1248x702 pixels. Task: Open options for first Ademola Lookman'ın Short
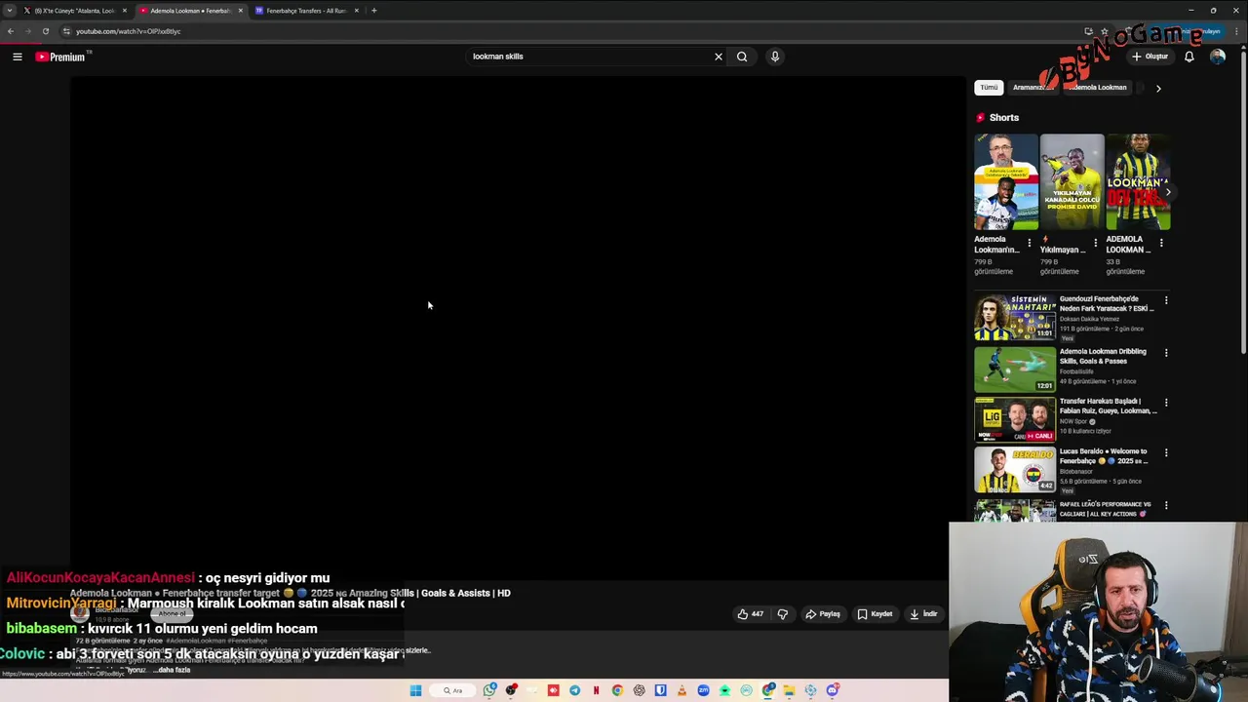tap(1029, 243)
